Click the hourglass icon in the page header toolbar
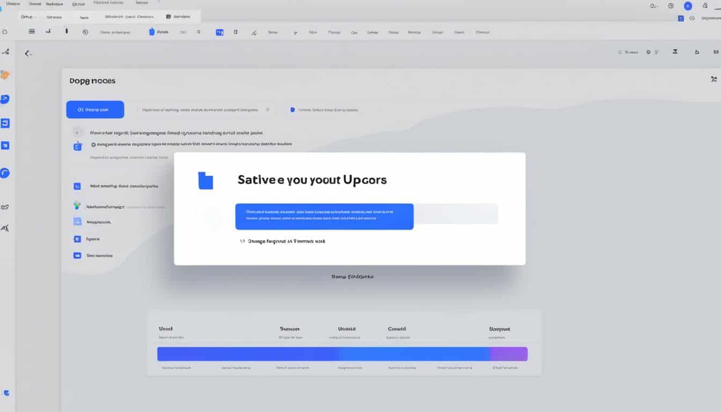This screenshot has width=721, height=412. 674,52
